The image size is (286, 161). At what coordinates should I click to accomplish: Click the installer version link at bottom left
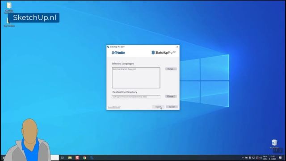pos(114,107)
